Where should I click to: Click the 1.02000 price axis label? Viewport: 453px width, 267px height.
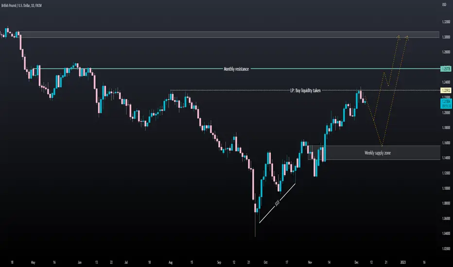tap(446, 249)
